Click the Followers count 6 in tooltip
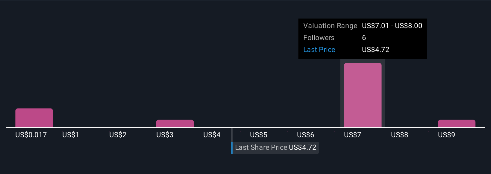The width and height of the screenshot is (491, 174). point(364,38)
